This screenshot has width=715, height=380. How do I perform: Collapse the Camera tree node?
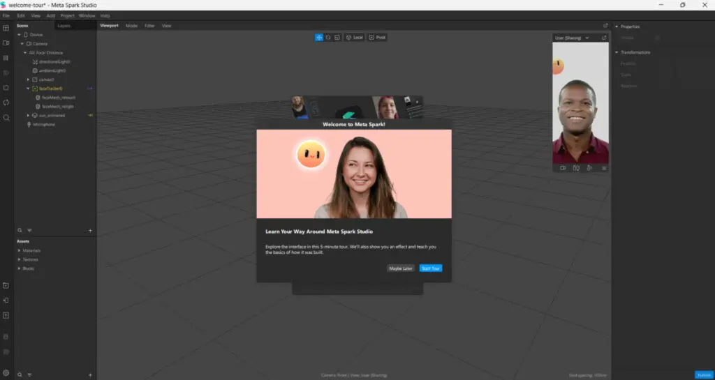click(x=22, y=44)
